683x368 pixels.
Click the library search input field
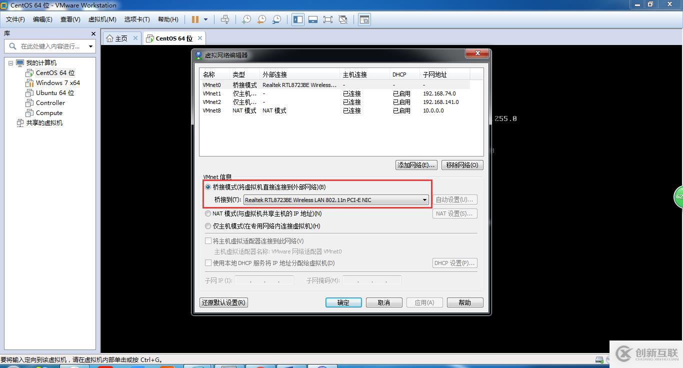[50, 46]
